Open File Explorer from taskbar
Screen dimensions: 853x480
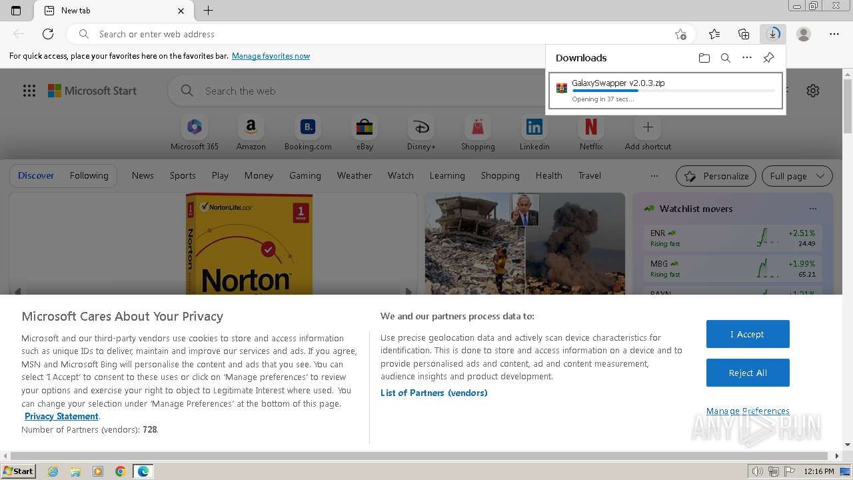tap(75, 471)
